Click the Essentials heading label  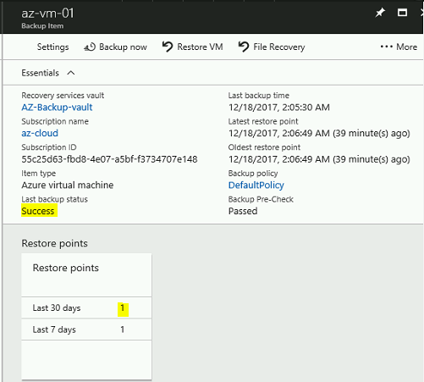pyautogui.click(x=41, y=73)
